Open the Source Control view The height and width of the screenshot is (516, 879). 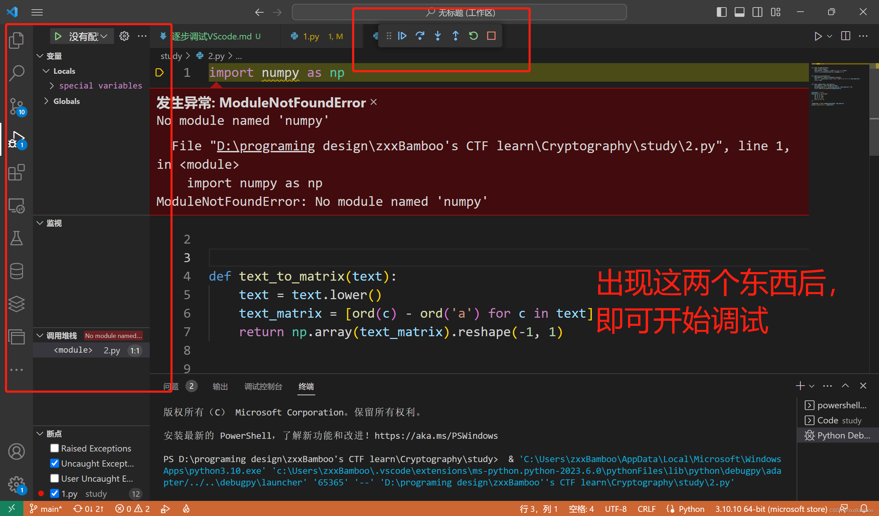click(x=16, y=106)
